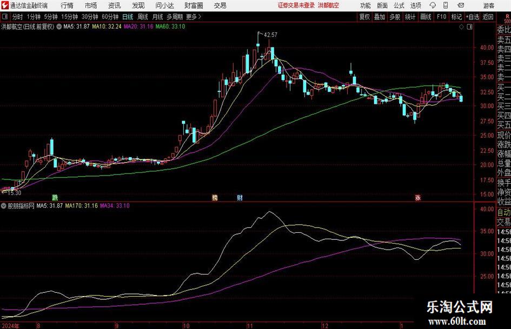This screenshot has height=329, width=511.
Task: Add stock with +自选 button
Action: [473, 17]
